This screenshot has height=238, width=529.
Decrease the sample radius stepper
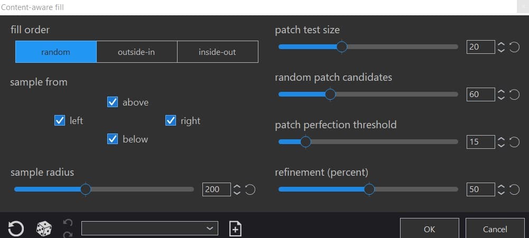(x=237, y=193)
